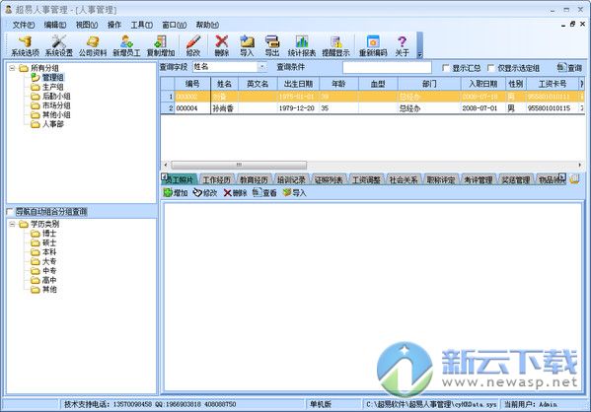This screenshot has width=591, height=412.
Task: Switch to the 工资调整 tab
Action: [x=366, y=180]
